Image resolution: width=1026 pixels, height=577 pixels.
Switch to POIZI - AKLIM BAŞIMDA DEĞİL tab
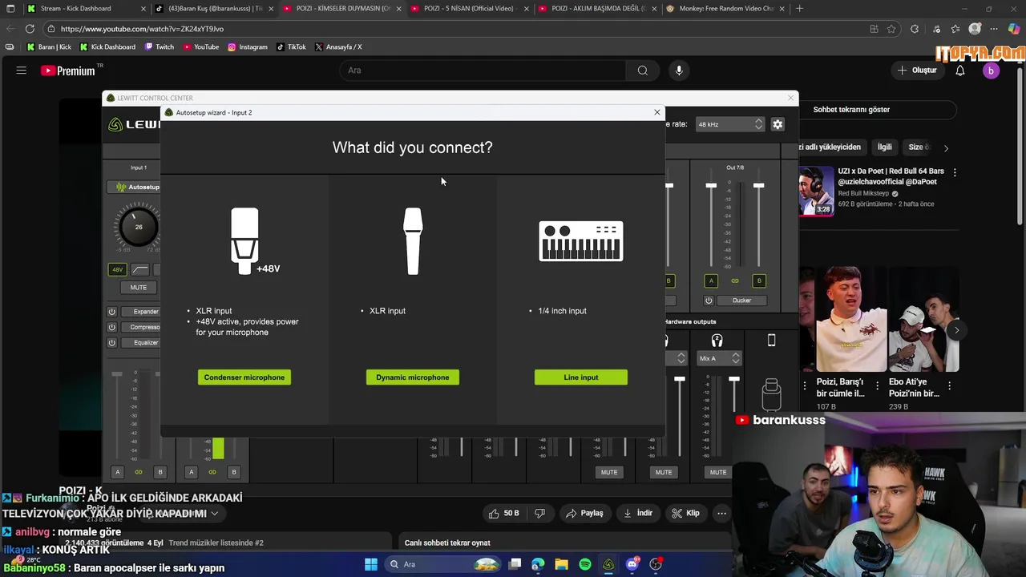pos(597,9)
